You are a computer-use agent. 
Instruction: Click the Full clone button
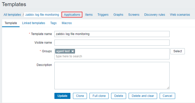[99, 96]
